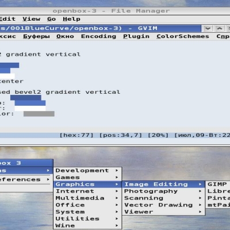Click the up-arrow button in GVIM titlebar
Screen dimensions: 230x230
click(220, 29)
